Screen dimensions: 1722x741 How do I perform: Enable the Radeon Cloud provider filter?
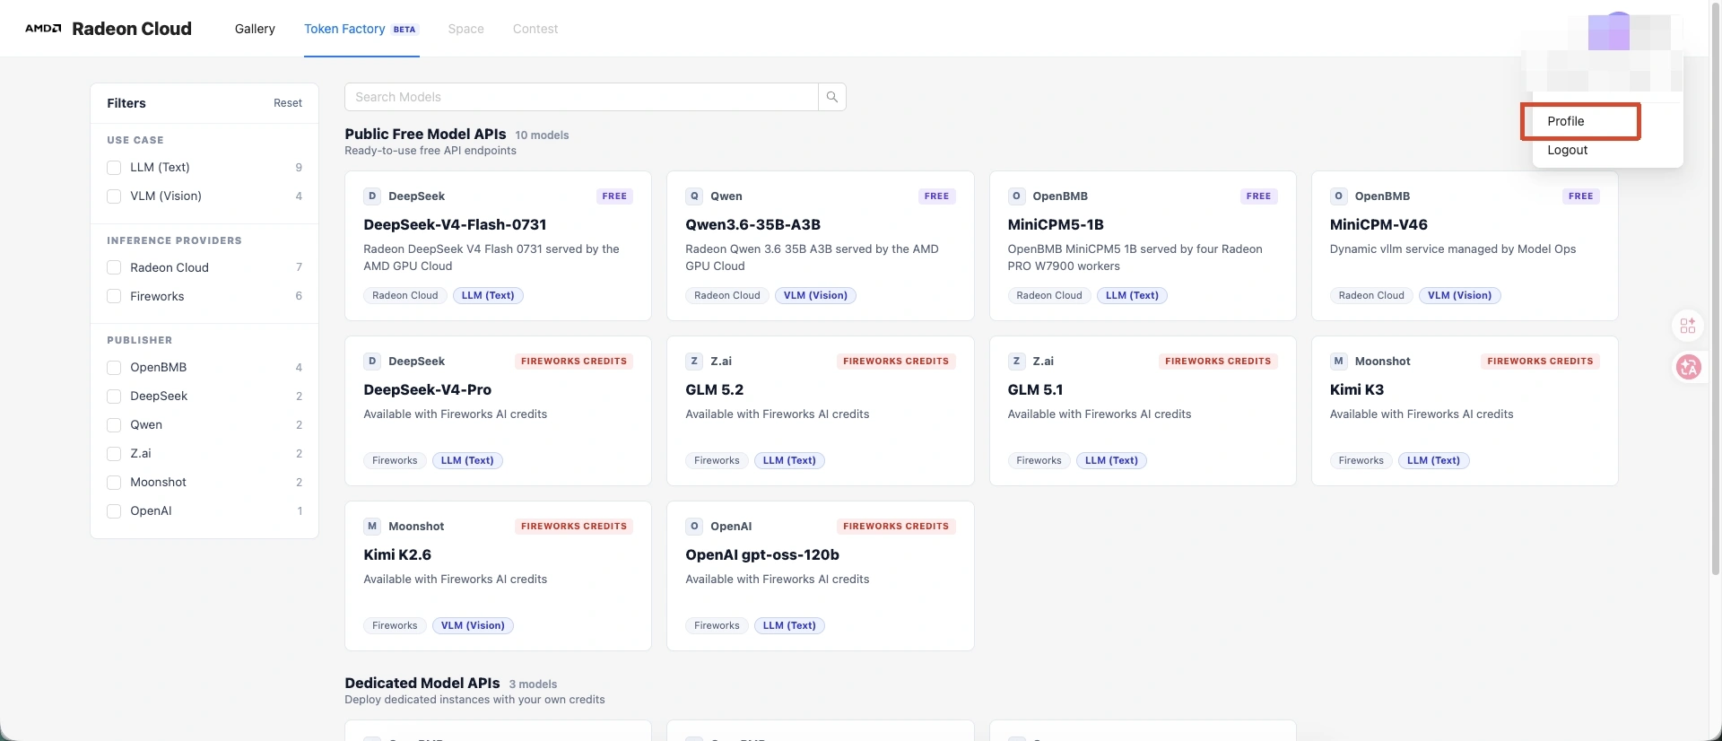pyautogui.click(x=114, y=267)
